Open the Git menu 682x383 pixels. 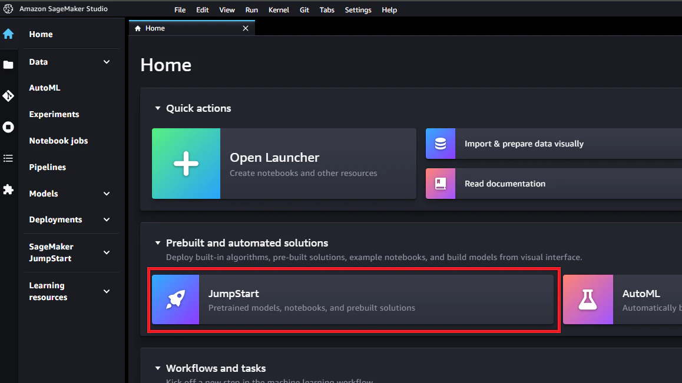[x=304, y=9]
